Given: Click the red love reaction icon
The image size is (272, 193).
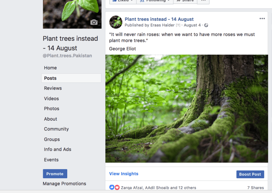Looking at the screenshot, I should tap(117, 187).
